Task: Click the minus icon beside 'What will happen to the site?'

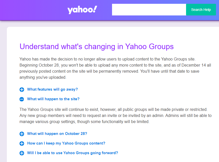Action: (22, 99)
